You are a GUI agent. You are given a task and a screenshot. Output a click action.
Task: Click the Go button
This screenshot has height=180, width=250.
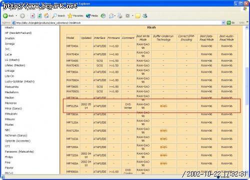point(231,23)
